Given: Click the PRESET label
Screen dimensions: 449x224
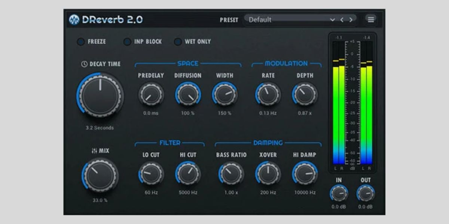Looking at the screenshot, I should tap(229, 20).
